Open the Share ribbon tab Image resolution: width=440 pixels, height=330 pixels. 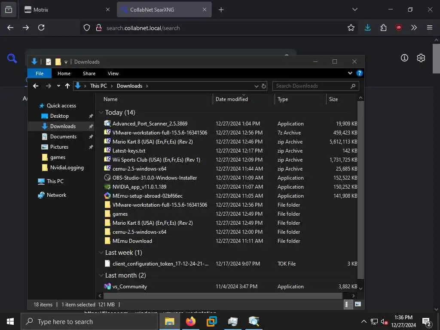point(89,73)
